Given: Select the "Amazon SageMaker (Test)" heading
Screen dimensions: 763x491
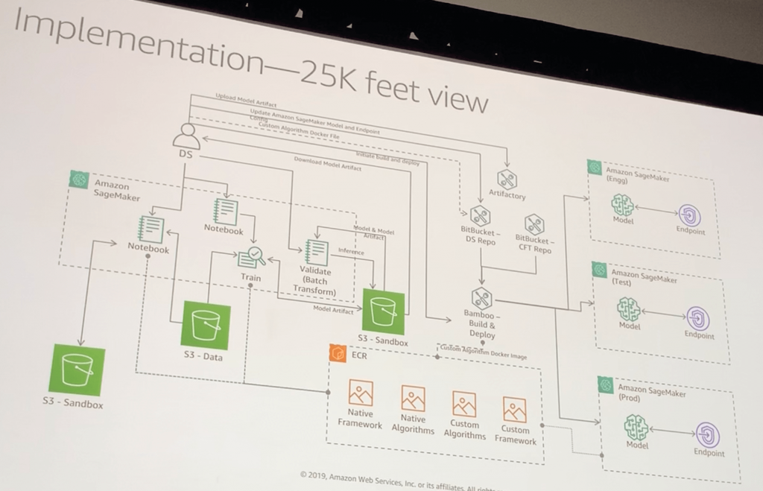Looking at the screenshot, I should click(644, 277).
